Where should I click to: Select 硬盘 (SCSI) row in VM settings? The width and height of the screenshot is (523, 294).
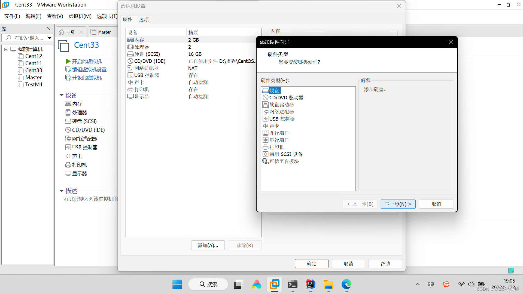pyautogui.click(x=193, y=54)
